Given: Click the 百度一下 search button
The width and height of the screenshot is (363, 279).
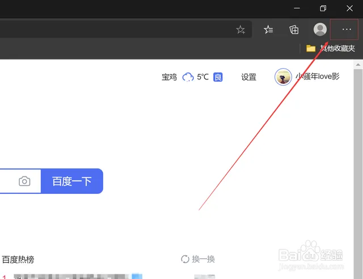Looking at the screenshot, I should coord(72,181).
